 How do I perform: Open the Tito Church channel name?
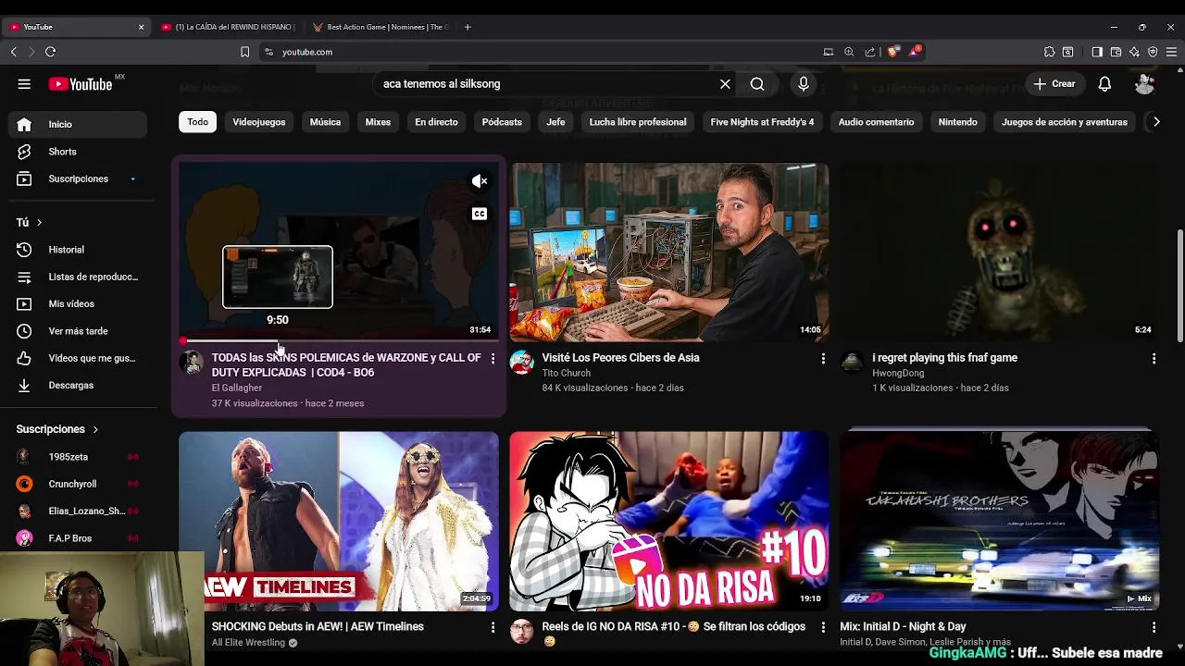[566, 374]
